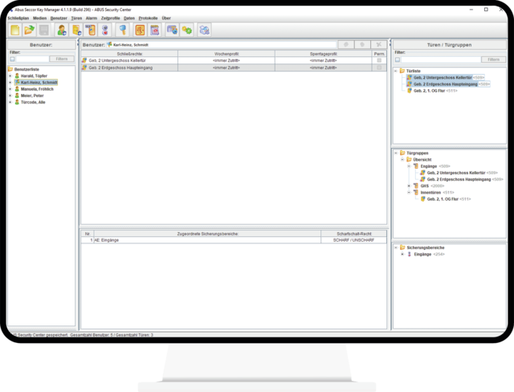Open a locking plan via the folder toolbar icon
514x392 pixels.
30,31
